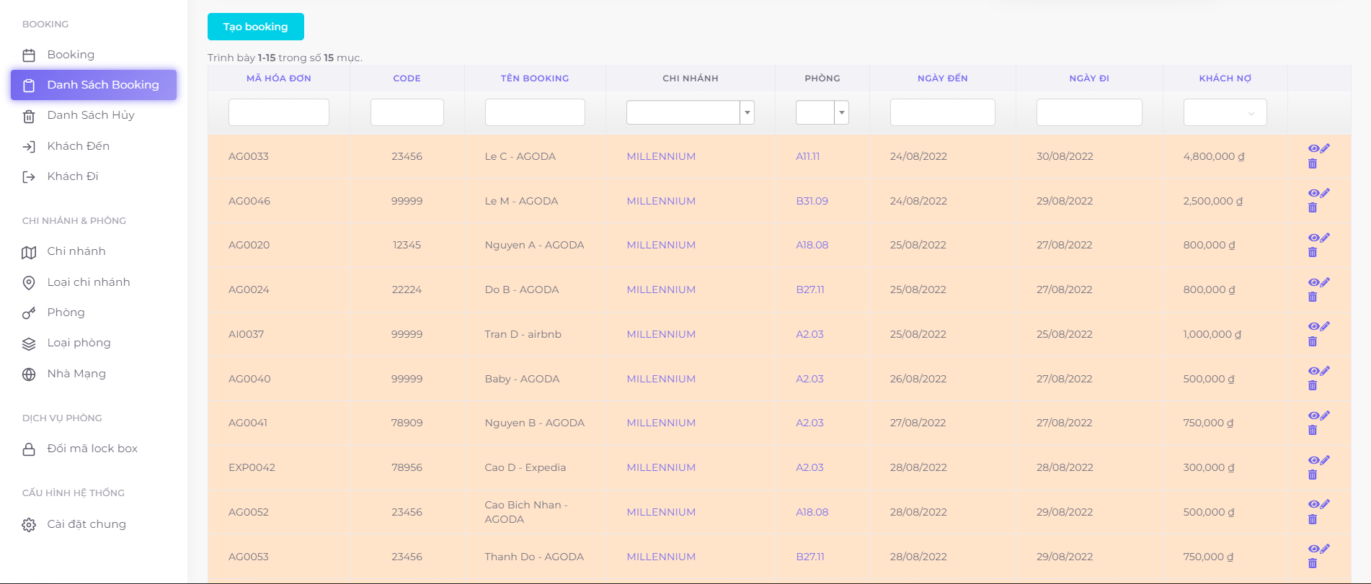Click the lock icon for Đổi mã lock box

[29, 449]
